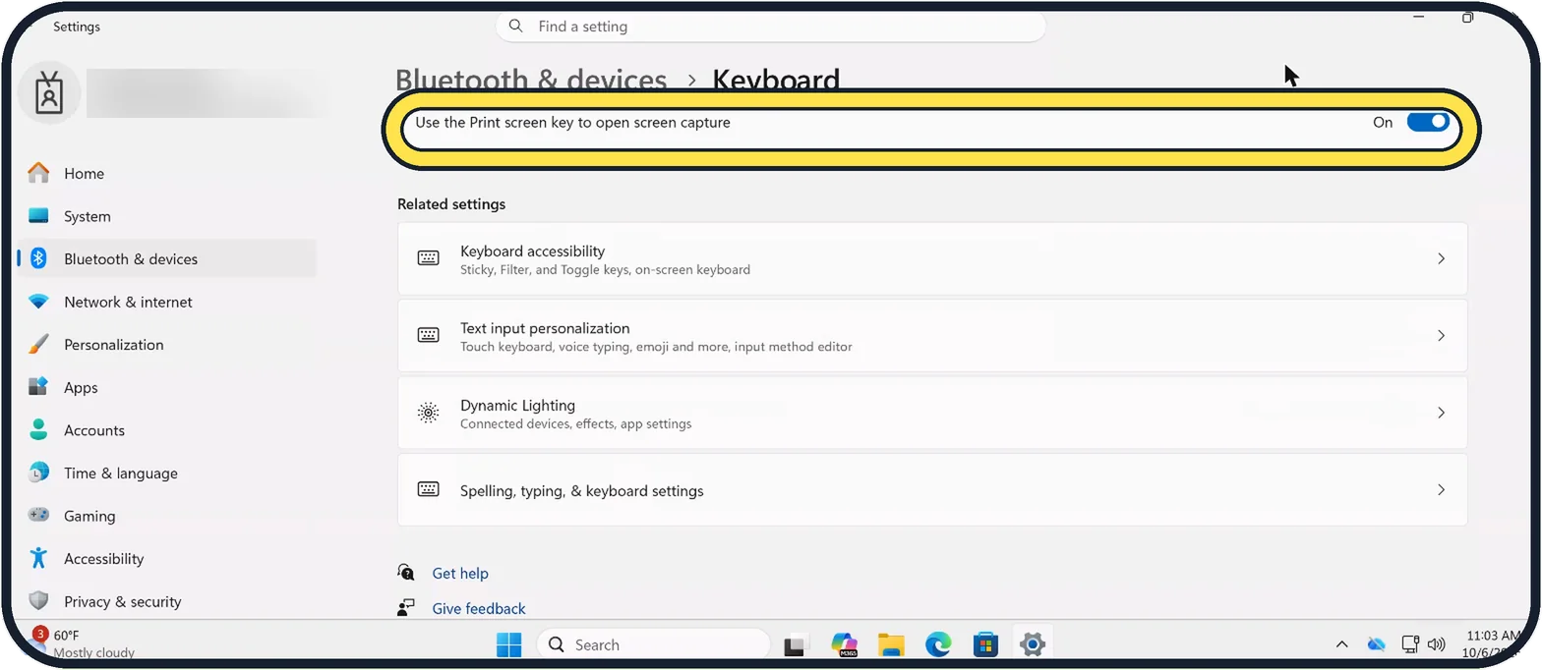Click the magnifier icon in Find a setting
The width and height of the screenshot is (1542, 670).
click(516, 26)
